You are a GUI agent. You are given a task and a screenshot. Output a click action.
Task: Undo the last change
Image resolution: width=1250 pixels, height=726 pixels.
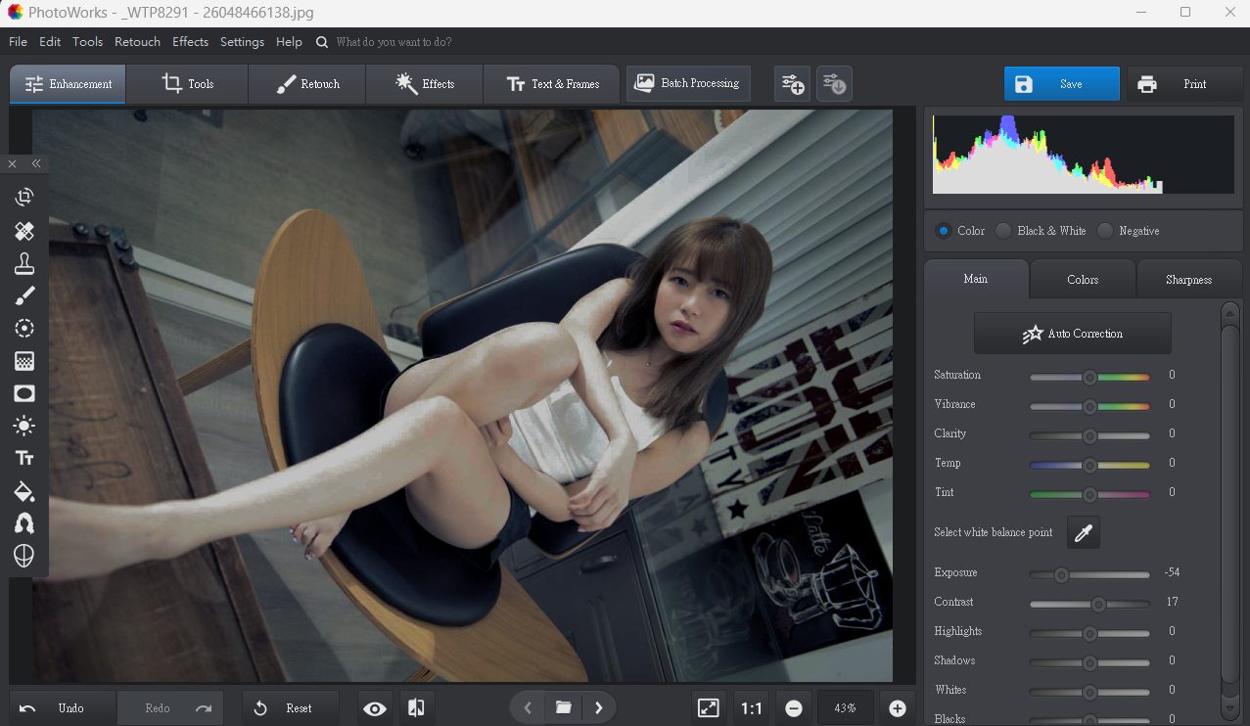click(63, 708)
